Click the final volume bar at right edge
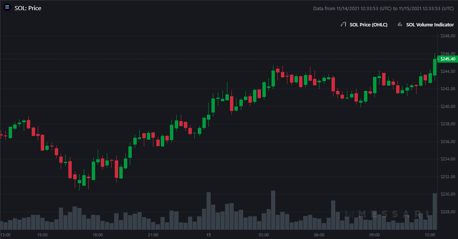This screenshot has height=239, width=458. click(x=435, y=211)
